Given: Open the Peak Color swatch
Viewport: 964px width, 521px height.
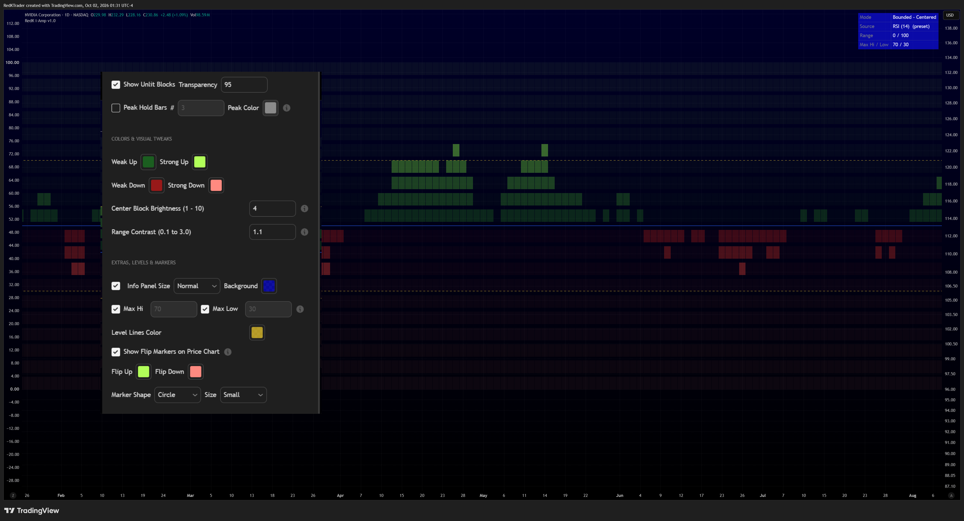Looking at the screenshot, I should click(x=270, y=108).
